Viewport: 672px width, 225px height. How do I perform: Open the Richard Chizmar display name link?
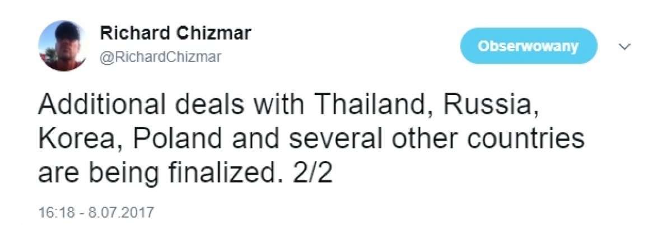(175, 33)
